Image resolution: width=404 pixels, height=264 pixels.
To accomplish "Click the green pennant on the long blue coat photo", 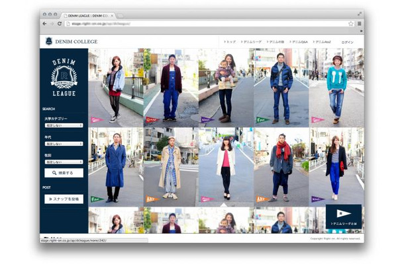I will (x=97, y=199).
